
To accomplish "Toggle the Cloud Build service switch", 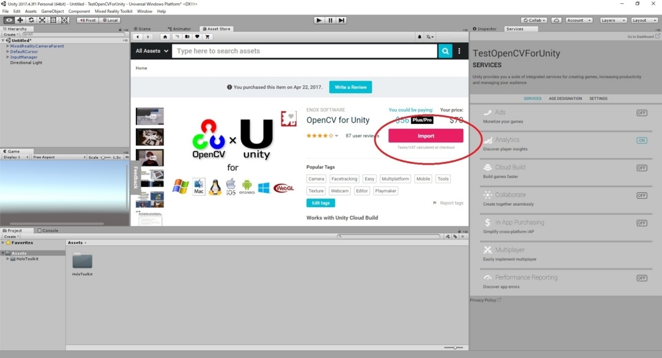I will 642,168.
